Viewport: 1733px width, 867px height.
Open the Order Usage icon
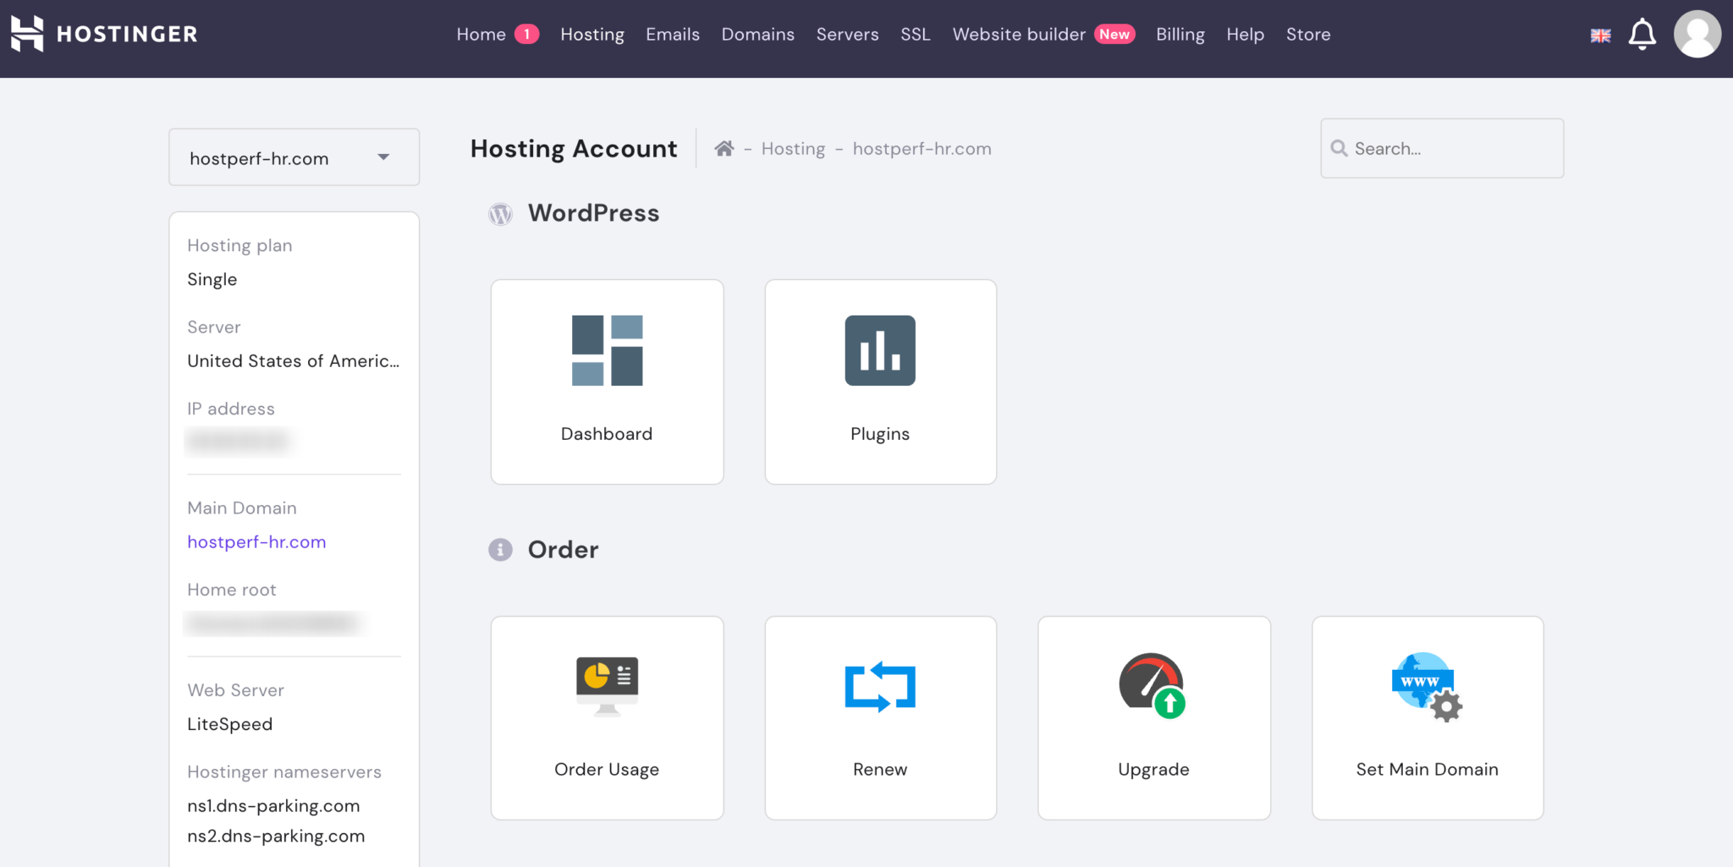pos(607,686)
